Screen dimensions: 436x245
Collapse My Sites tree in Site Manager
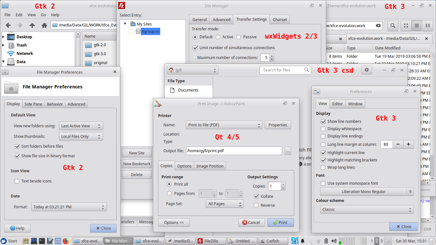pos(125,24)
